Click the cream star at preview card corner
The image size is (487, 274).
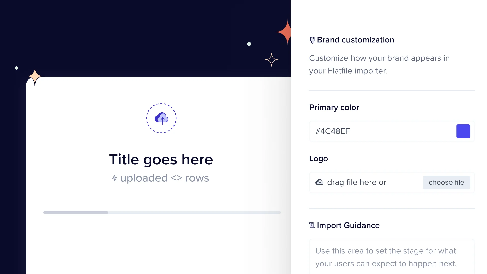(35, 77)
